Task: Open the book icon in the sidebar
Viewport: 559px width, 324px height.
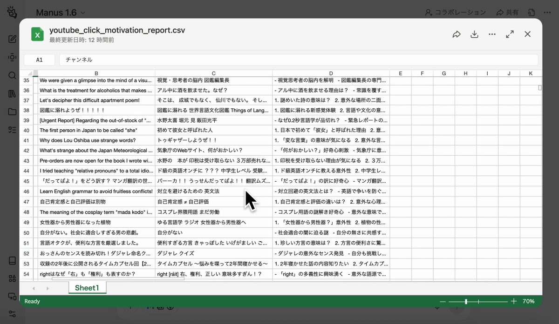Action: (12, 260)
